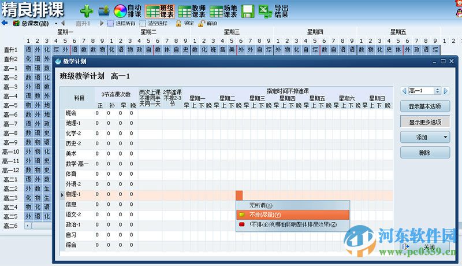Click the Excel 导出结果 icon
Screen dimensions: 462x266
coord(273,11)
